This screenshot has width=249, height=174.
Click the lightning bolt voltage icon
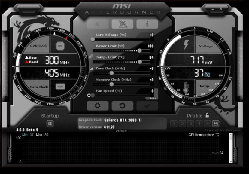tap(186, 45)
